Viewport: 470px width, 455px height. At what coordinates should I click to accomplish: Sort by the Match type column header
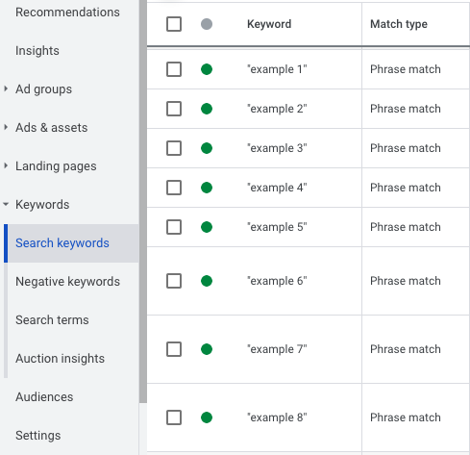[399, 24]
